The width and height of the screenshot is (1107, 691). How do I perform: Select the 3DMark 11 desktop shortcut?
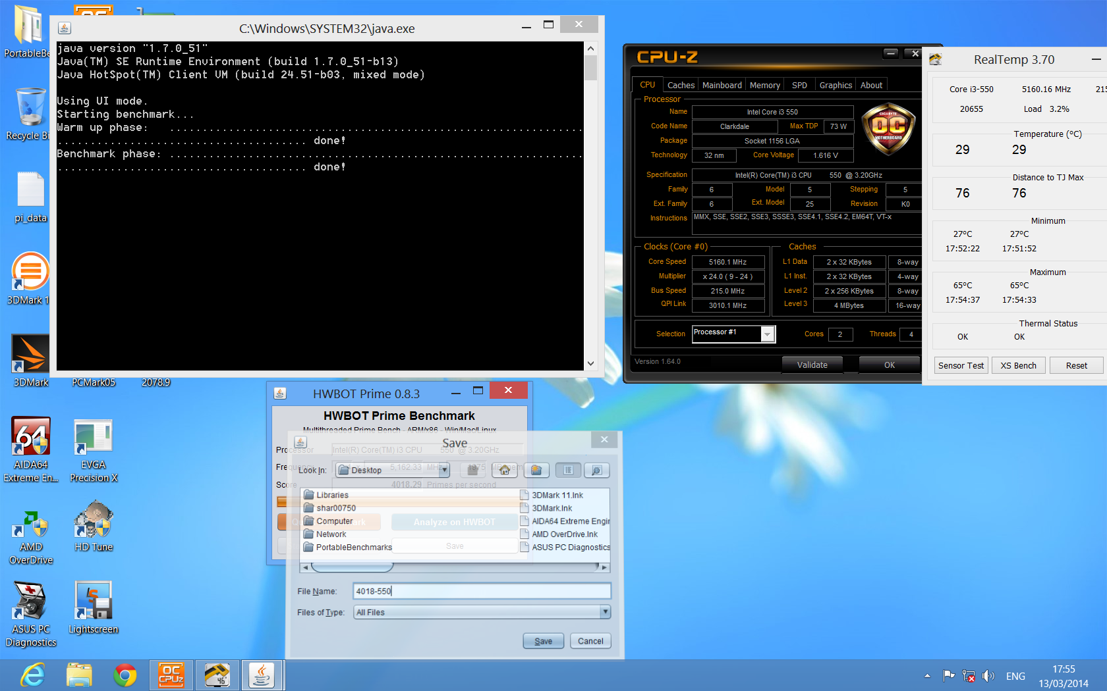point(30,279)
